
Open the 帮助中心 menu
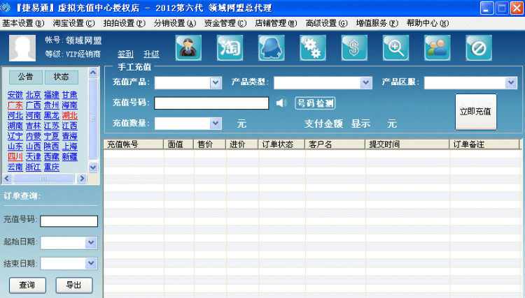point(428,23)
